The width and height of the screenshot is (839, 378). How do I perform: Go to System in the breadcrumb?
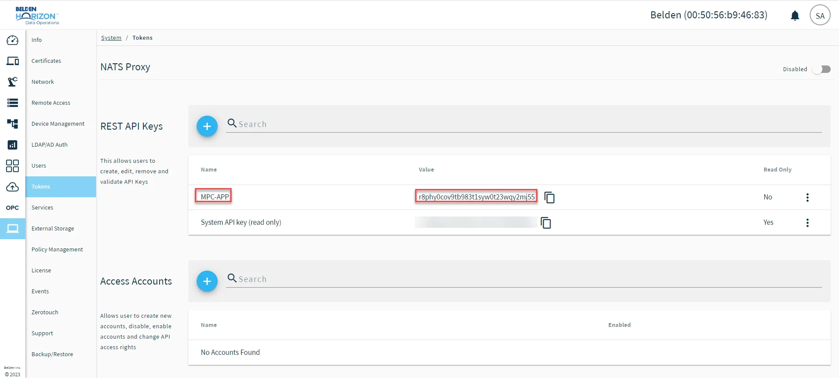[111, 38]
